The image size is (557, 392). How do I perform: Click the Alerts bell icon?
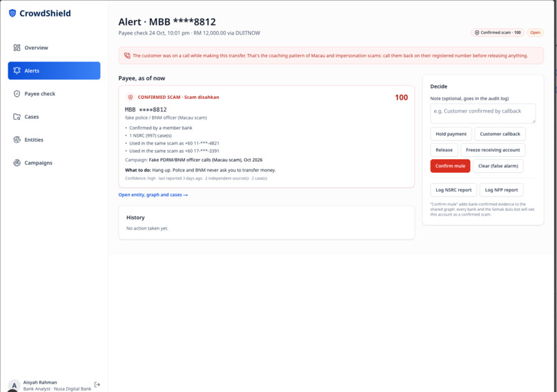tap(17, 71)
